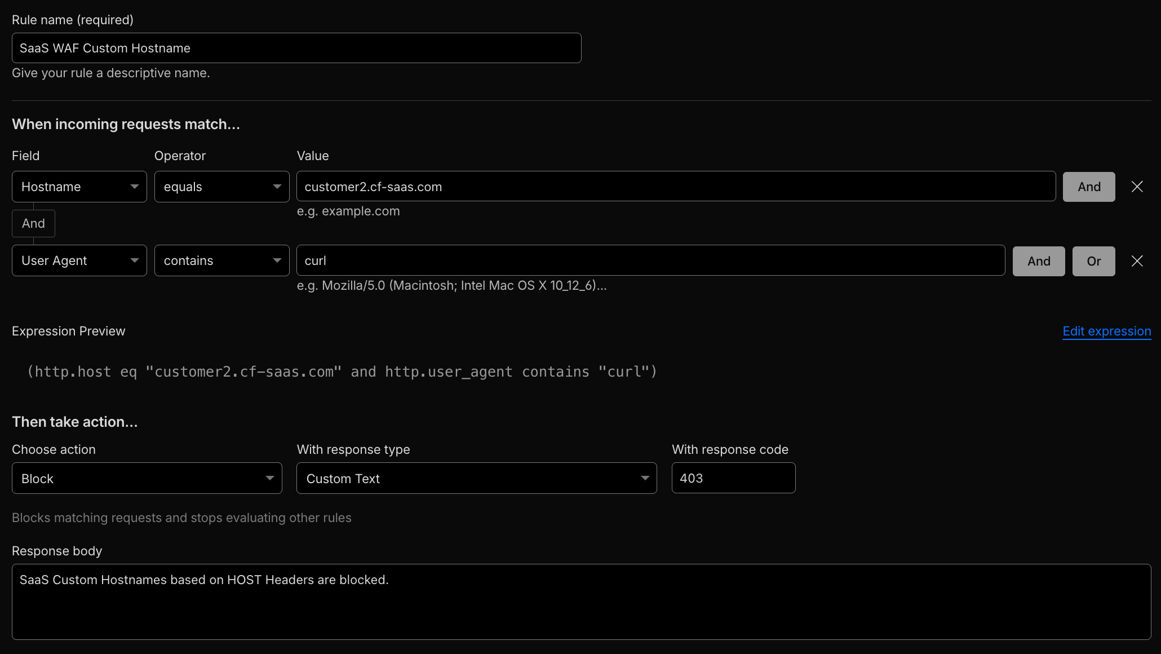Click the customer2.cf-saas.com value field
Image resolution: width=1161 pixels, height=654 pixels.
pyautogui.click(x=675, y=186)
